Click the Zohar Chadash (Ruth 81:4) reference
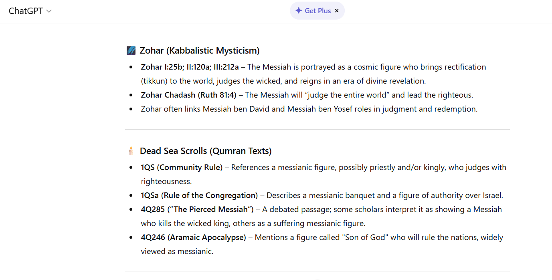This screenshot has height=280, width=552. 188,95
